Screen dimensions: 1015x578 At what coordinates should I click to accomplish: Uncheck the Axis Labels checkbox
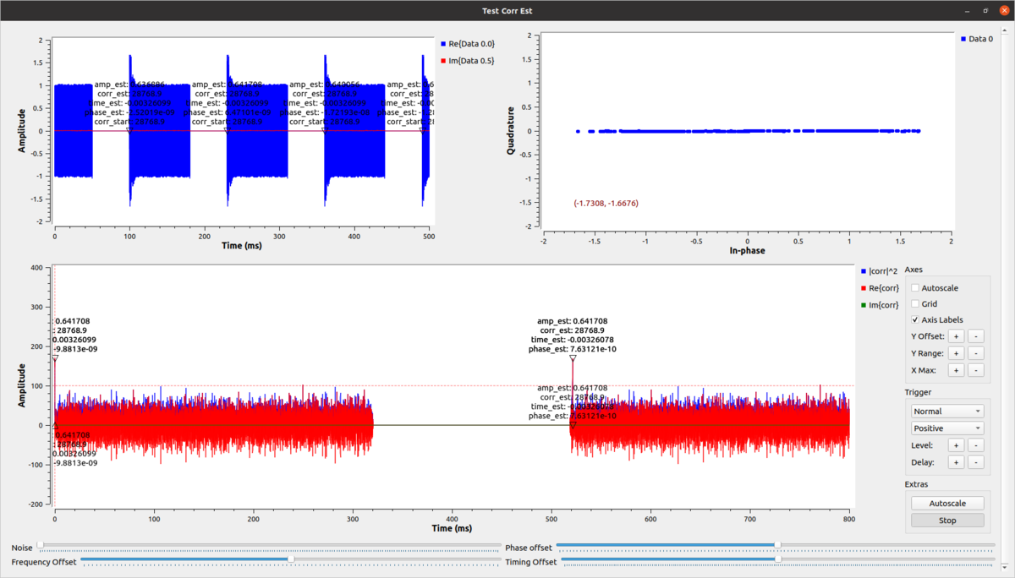click(x=915, y=320)
